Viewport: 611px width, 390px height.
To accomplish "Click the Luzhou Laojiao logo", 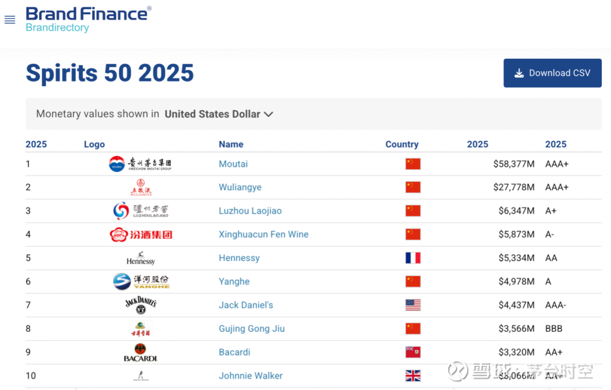I will (x=141, y=211).
